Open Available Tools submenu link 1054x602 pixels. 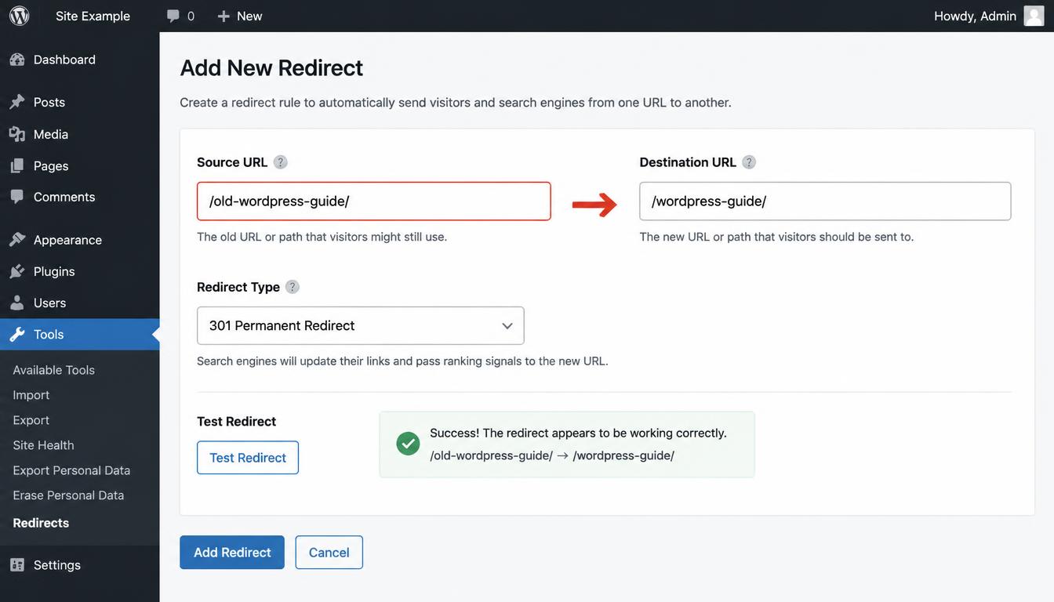(x=54, y=370)
